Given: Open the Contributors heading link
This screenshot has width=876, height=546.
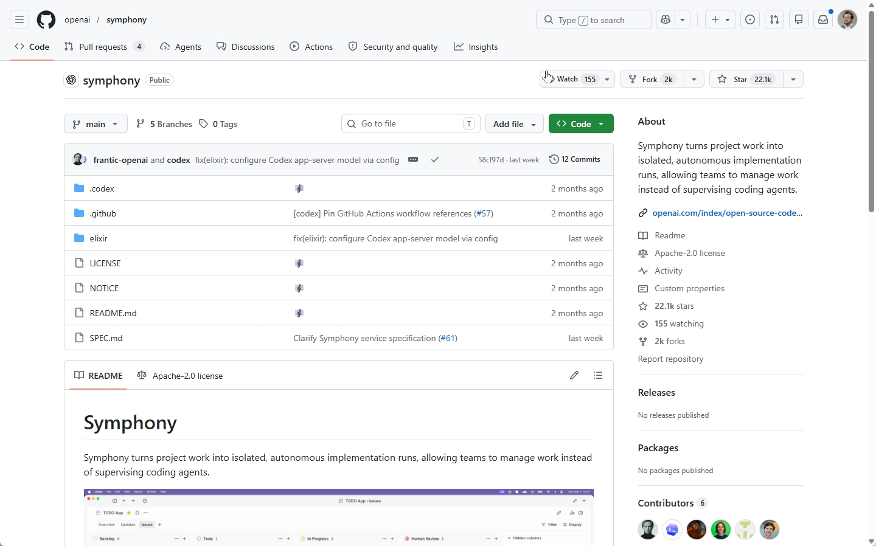Looking at the screenshot, I should [x=673, y=503].
